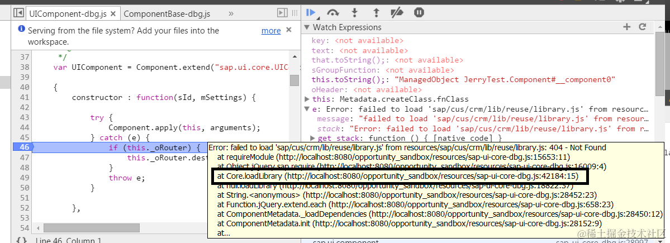Click 'throw e;' code line
The height and width of the screenshot is (243, 670).
tap(127, 178)
